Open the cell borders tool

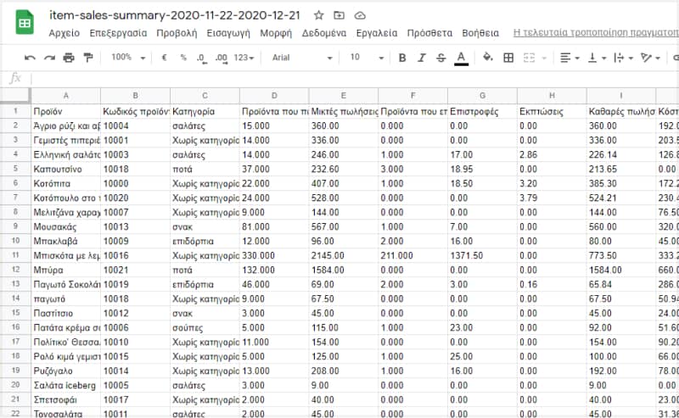[x=508, y=58]
